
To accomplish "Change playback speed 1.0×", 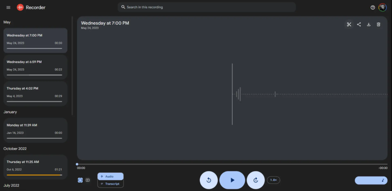I will pyautogui.click(x=273, y=180).
